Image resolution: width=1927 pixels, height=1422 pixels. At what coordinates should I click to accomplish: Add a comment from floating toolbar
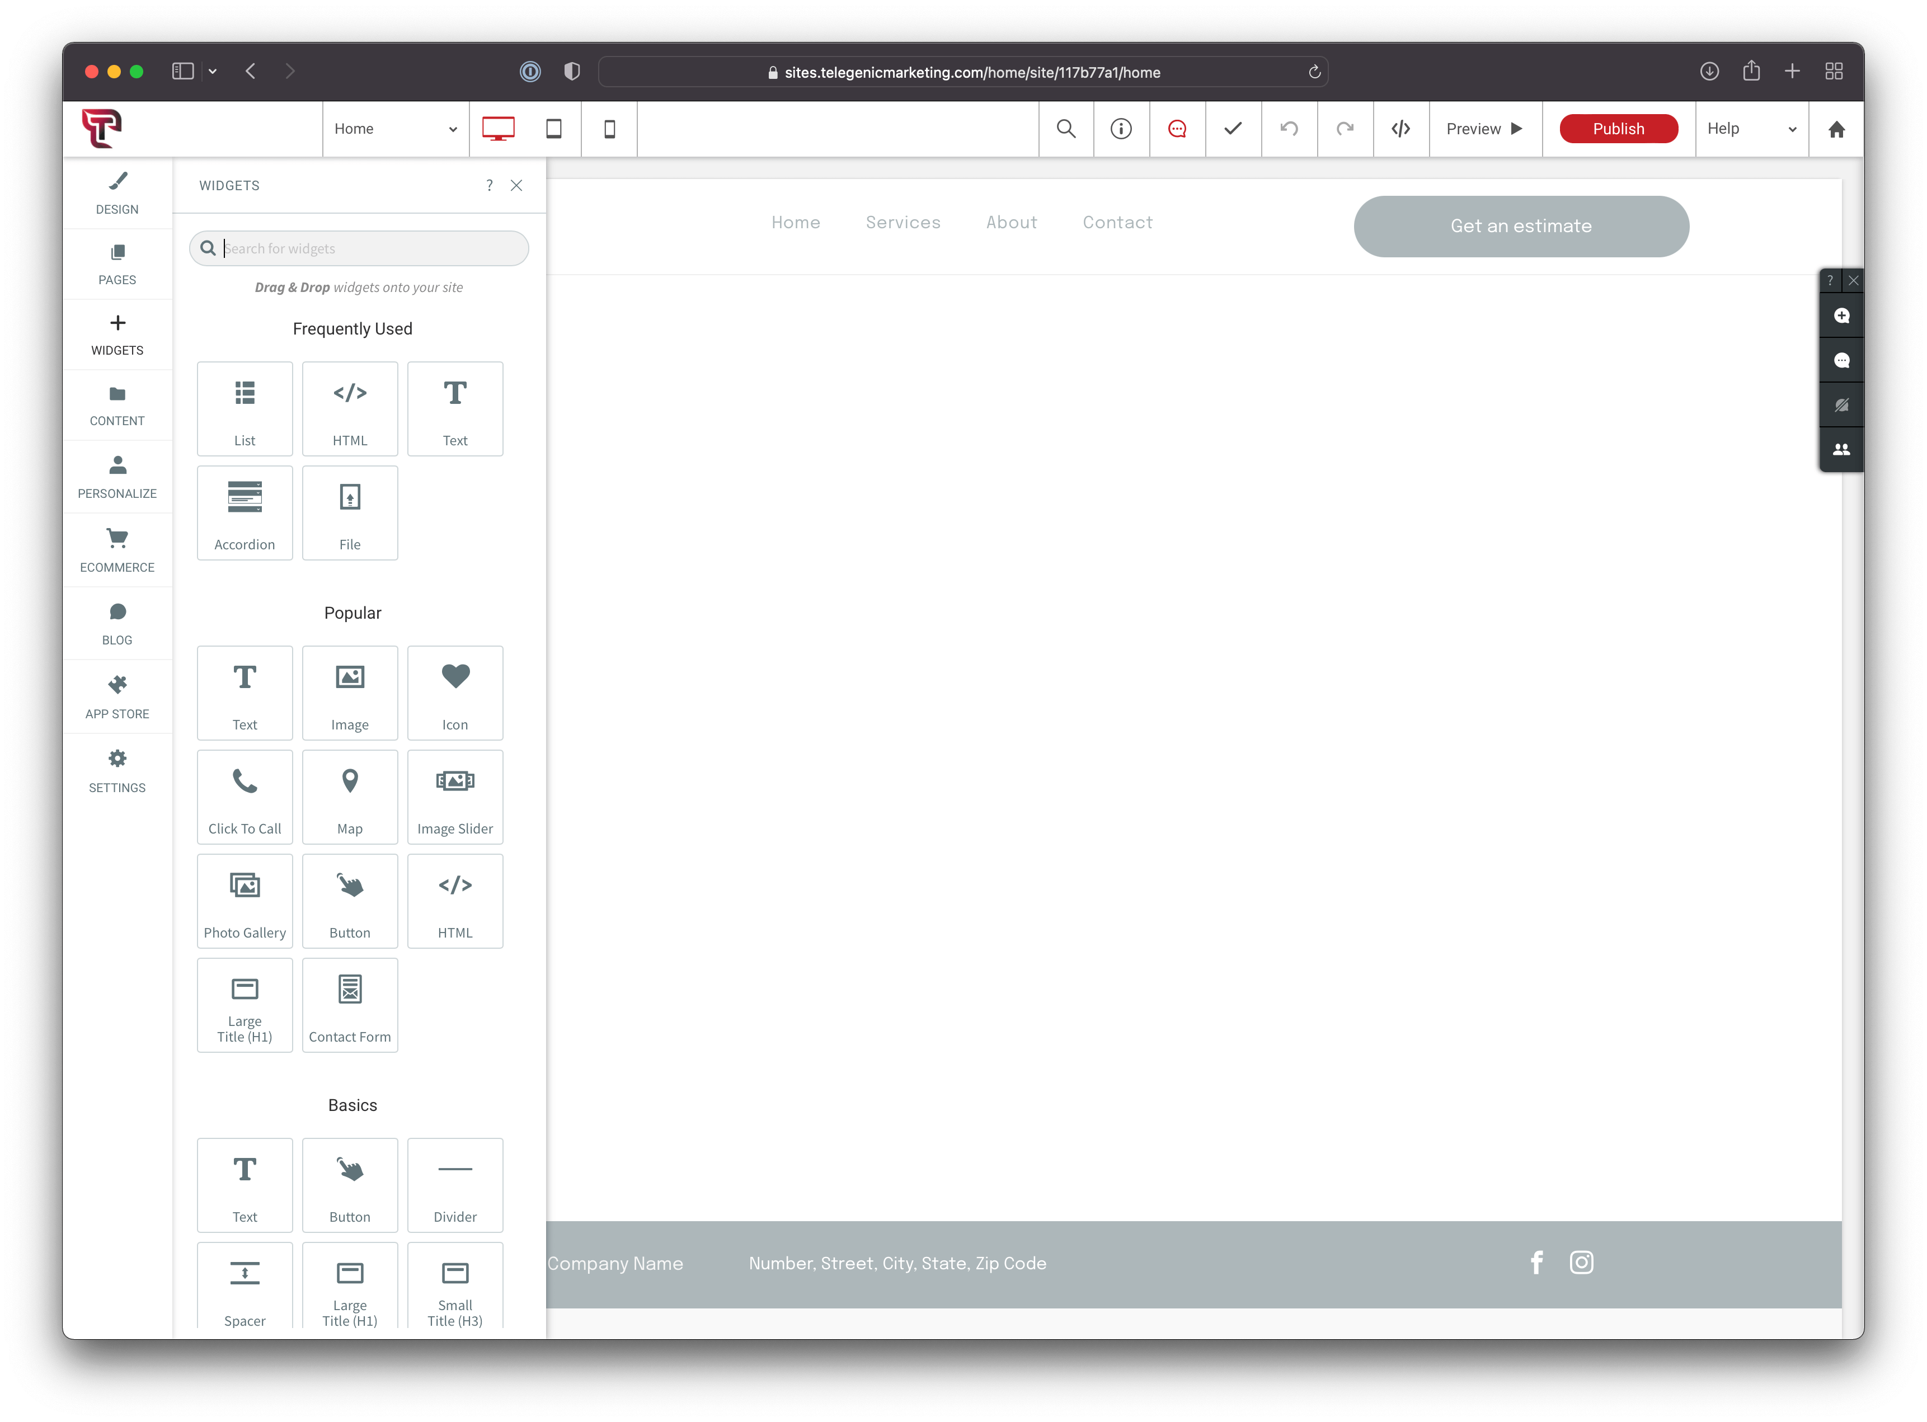[1842, 316]
